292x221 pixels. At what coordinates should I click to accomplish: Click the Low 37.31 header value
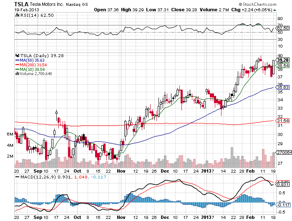[157, 10]
